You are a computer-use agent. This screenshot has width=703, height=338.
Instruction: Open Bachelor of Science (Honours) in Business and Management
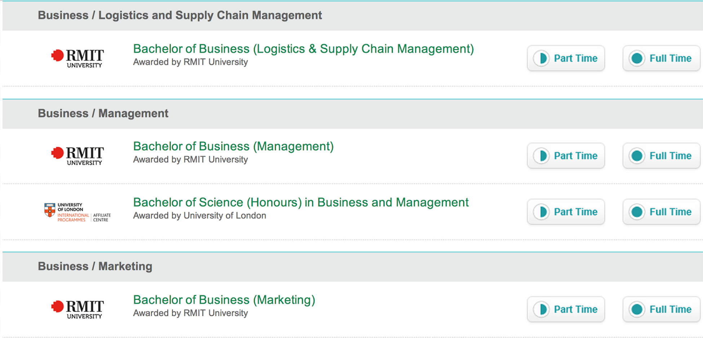point(301,203)
